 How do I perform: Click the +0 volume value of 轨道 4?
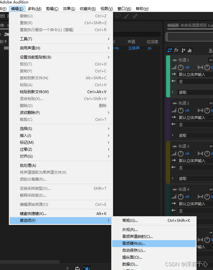(187, 197)
